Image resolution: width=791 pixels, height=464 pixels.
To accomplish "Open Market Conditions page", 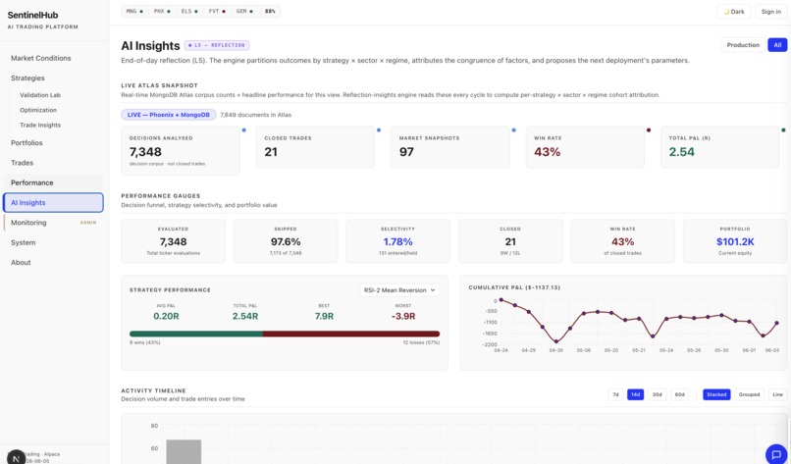I will (53, 58).
